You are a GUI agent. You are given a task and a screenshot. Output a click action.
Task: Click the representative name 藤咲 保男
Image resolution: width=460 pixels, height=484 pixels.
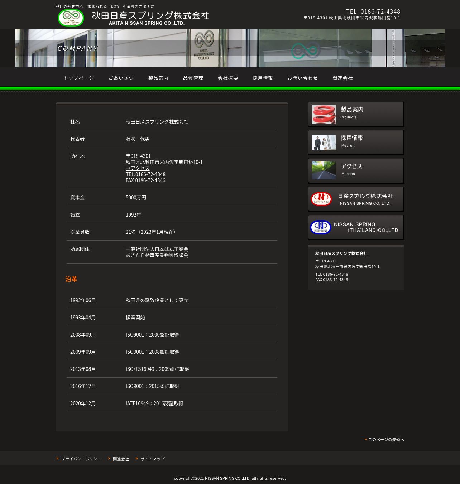click(138, 139)
